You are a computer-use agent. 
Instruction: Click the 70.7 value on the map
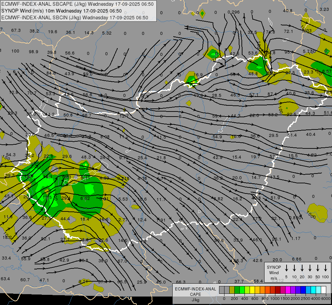click(x=32, y=93)
